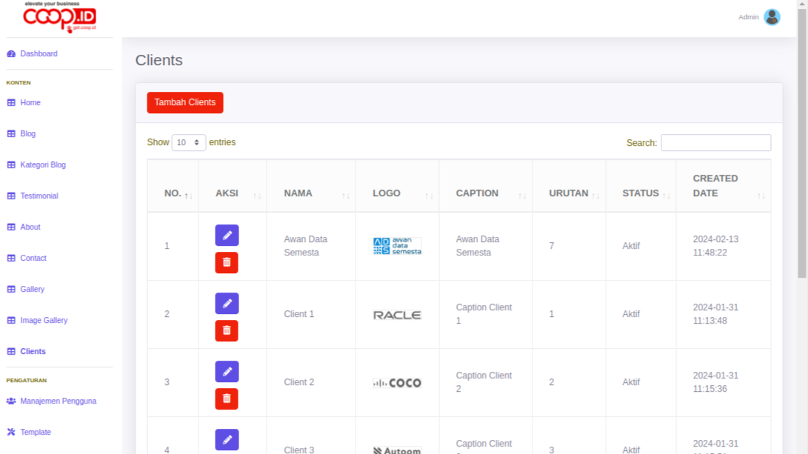Edit the Client 1 row with pencil icon
This screenshot has width=808, height=454.
coord(227,304)
